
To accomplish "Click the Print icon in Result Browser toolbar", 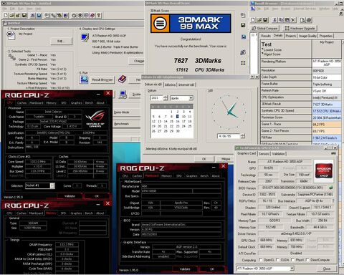I will (309, 20).
